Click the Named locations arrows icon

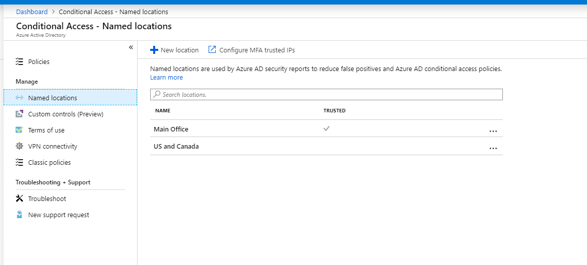pyautogui.click(x=20, y=98)
